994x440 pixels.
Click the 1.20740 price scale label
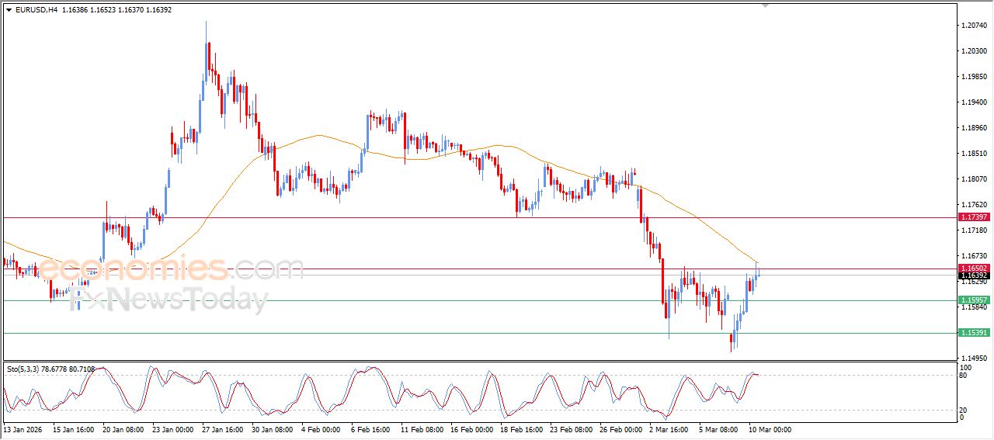tap(974, 26)
